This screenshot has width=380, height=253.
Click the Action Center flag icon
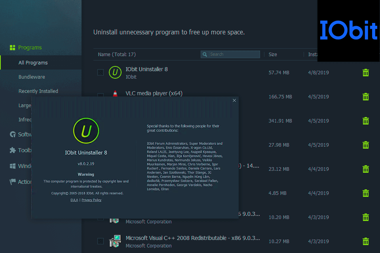point(13,182)
